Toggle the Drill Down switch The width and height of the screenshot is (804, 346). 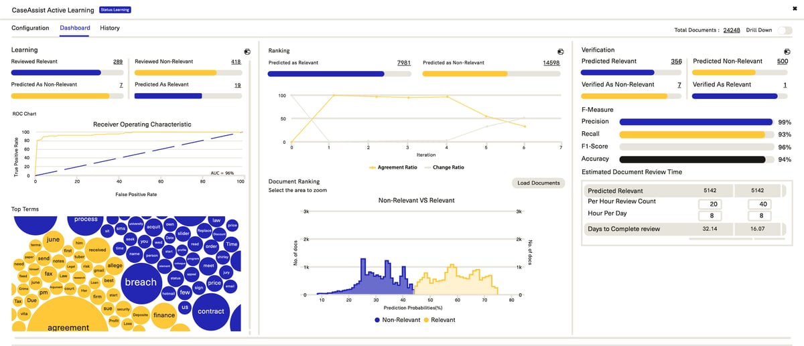(783, 30)
